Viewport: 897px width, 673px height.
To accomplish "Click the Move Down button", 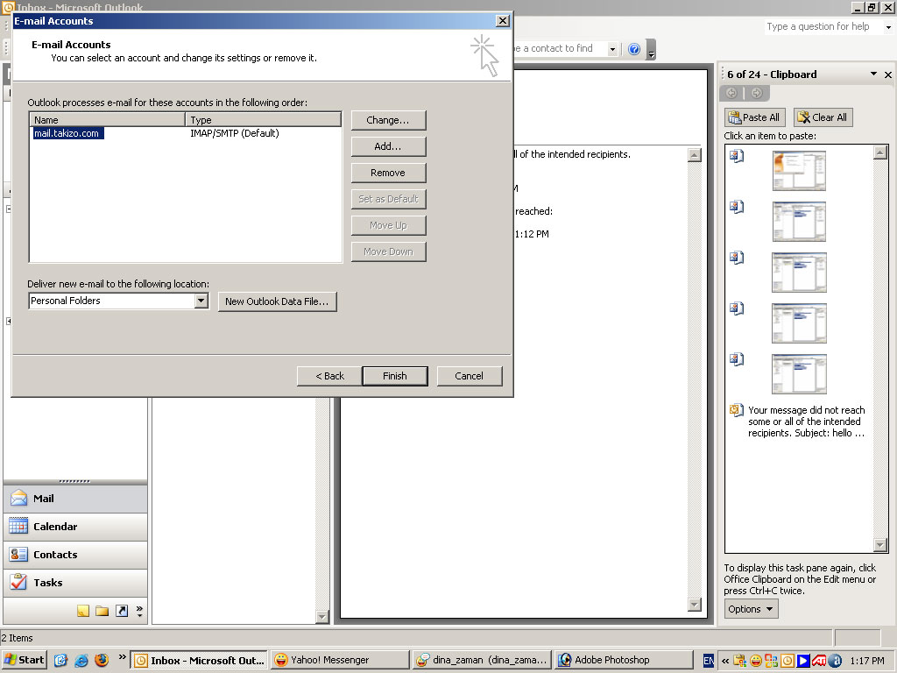I will [x=388, y=251].
